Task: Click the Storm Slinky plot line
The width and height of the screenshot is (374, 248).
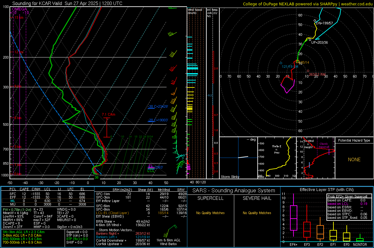Action: pyautogui.click(x=243, y=157)
